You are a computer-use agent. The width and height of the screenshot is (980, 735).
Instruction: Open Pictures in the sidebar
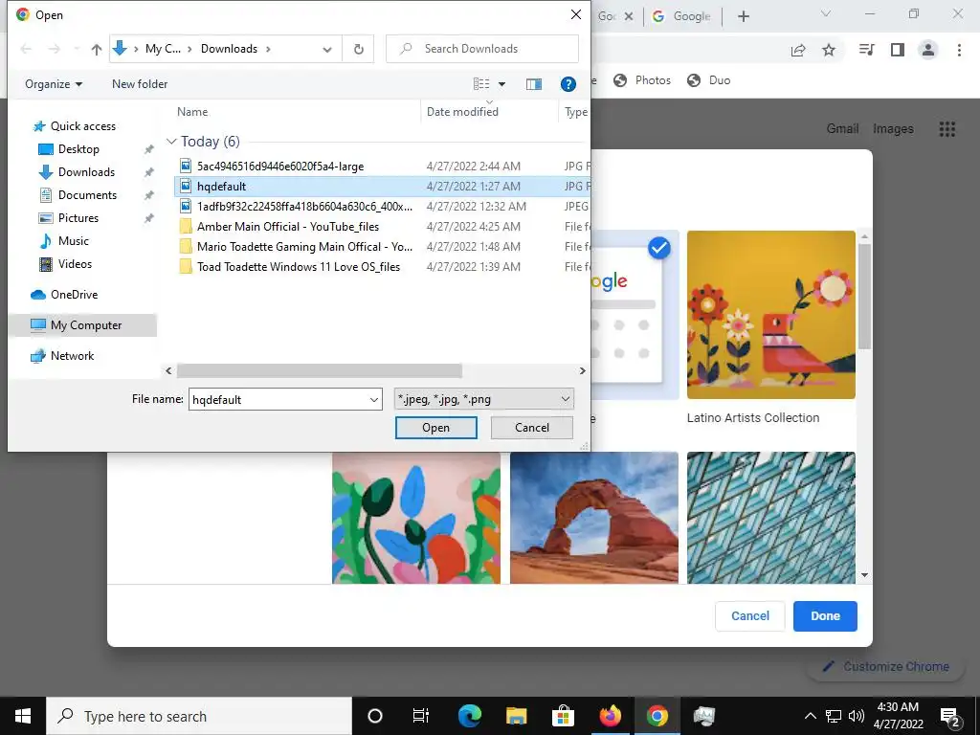tap(78, 218)
